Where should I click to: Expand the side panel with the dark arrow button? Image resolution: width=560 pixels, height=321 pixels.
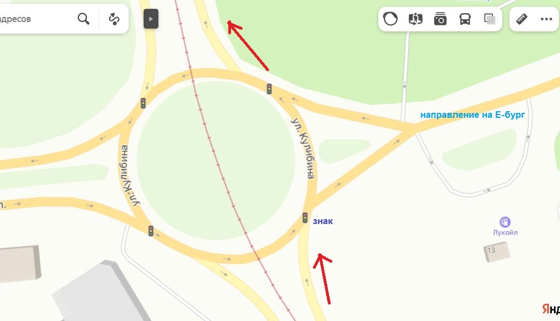(151, 19)
